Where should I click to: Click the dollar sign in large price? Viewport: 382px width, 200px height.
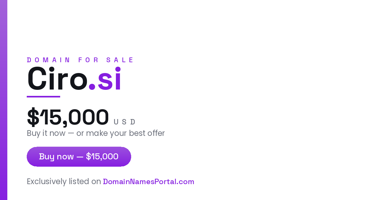33,117
